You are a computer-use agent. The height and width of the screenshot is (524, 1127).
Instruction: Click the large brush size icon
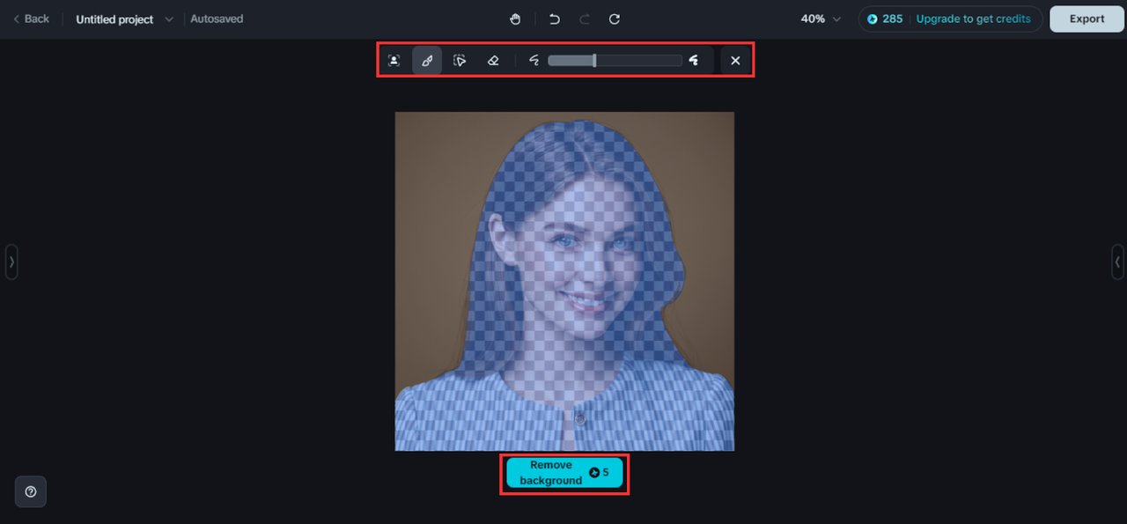click(694, 60)
